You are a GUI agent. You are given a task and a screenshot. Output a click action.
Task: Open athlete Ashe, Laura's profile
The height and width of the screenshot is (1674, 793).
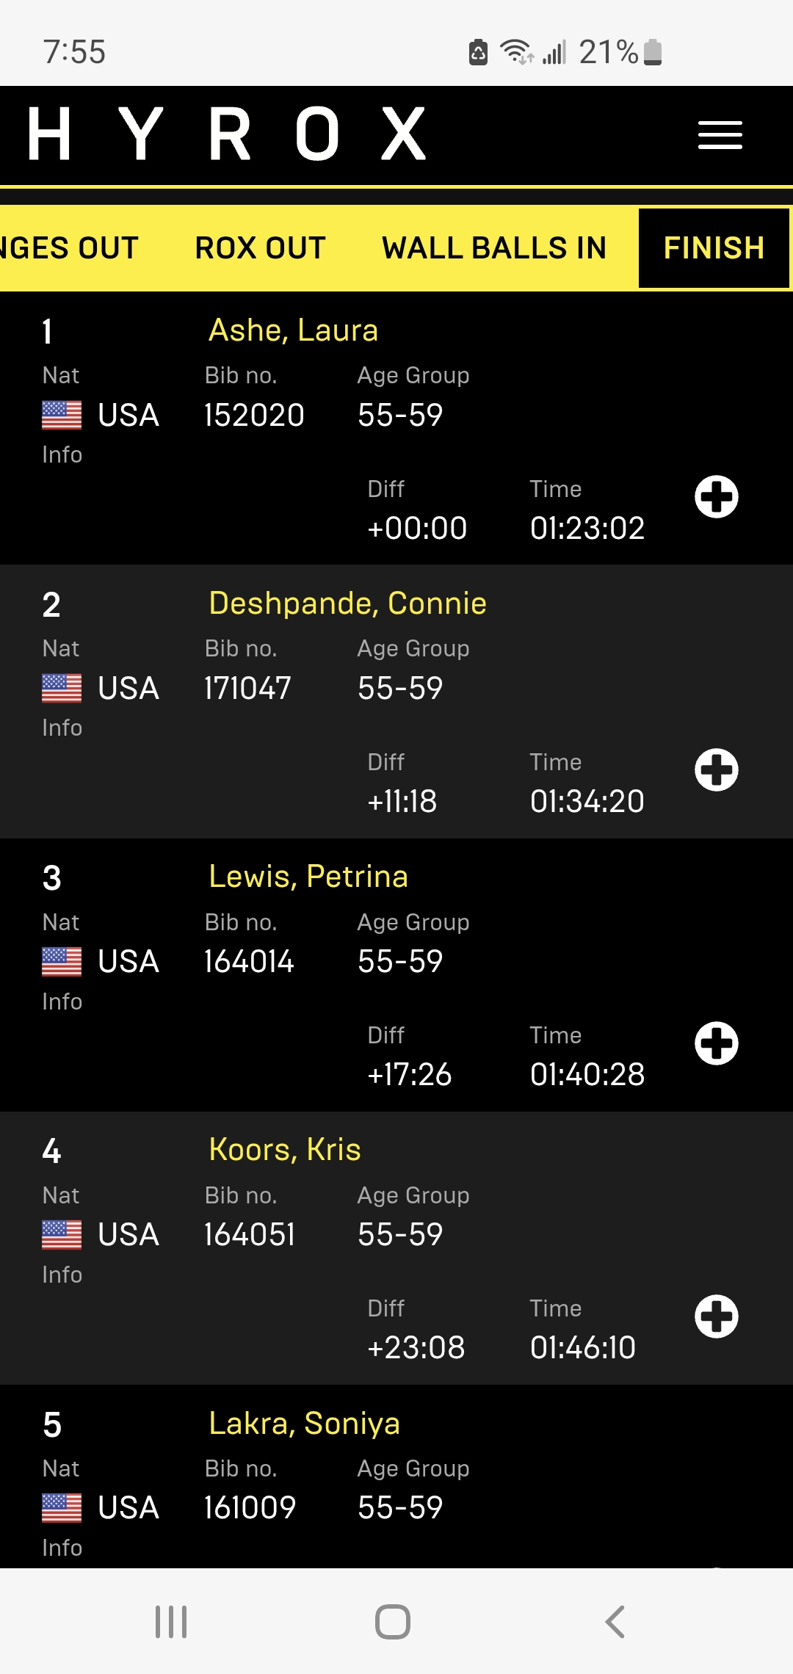293,330
